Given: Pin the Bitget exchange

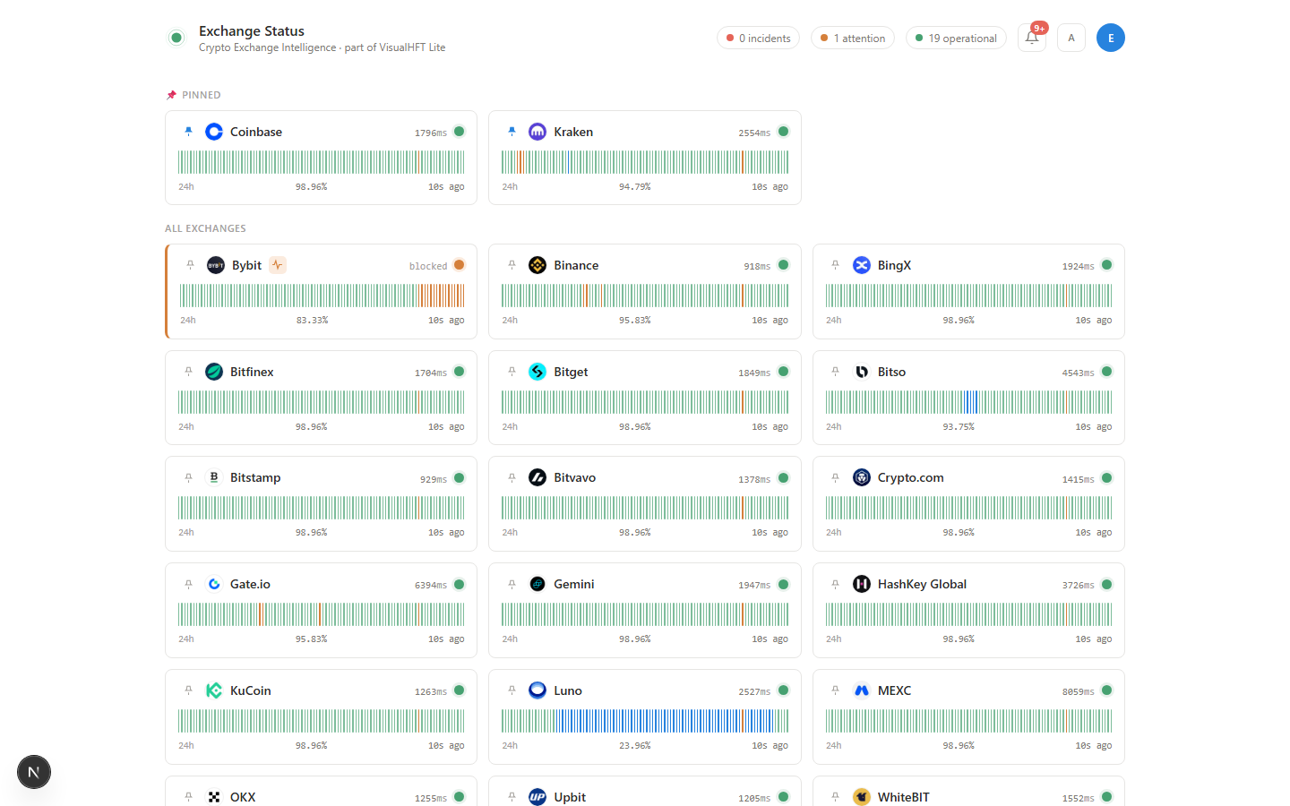Looking at the screenshot, I should [512, 372].
